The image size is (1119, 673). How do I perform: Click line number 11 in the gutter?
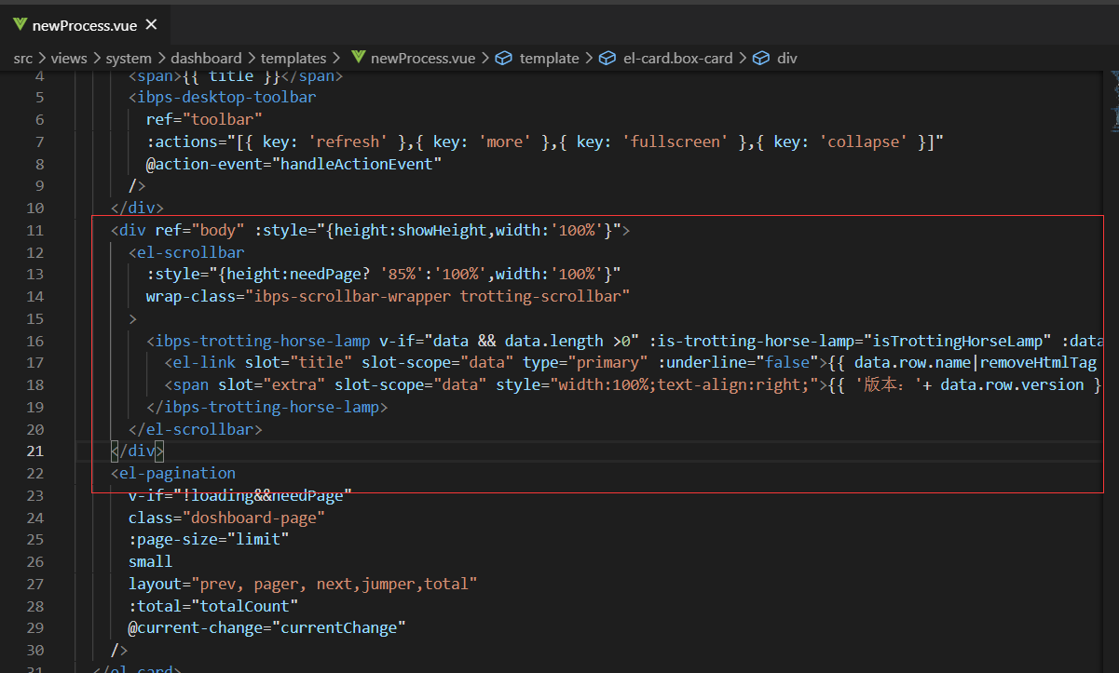(x=34, y=230)
